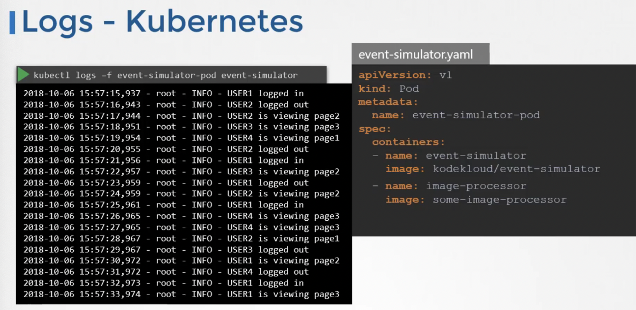Click the kubectl logs command text
The width and height of the screenshot is (636, 310).
(165, 75)
